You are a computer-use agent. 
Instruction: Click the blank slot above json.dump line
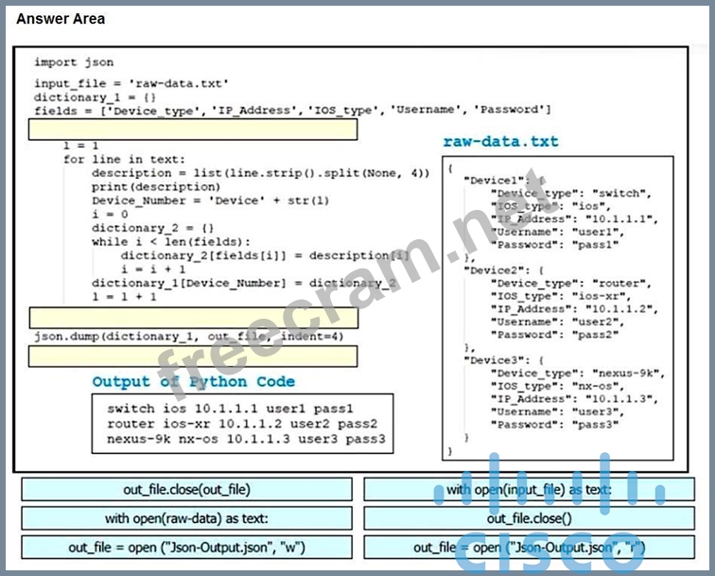pyautogui.click(x=193, y=318)
